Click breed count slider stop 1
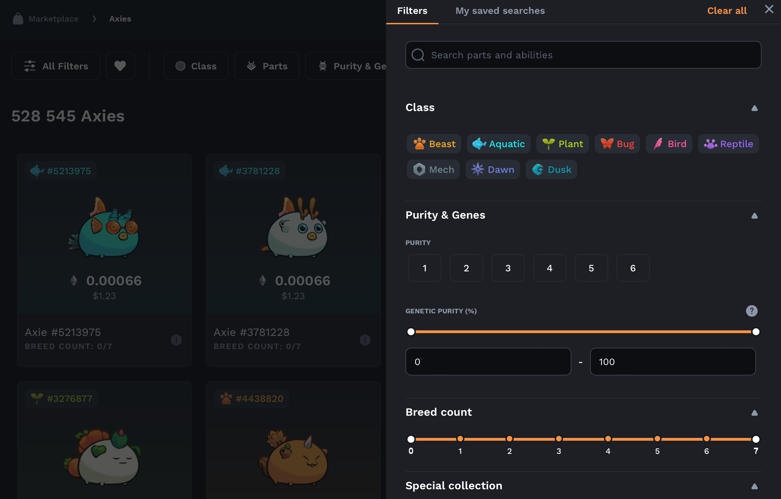 (x=460, y=439)
